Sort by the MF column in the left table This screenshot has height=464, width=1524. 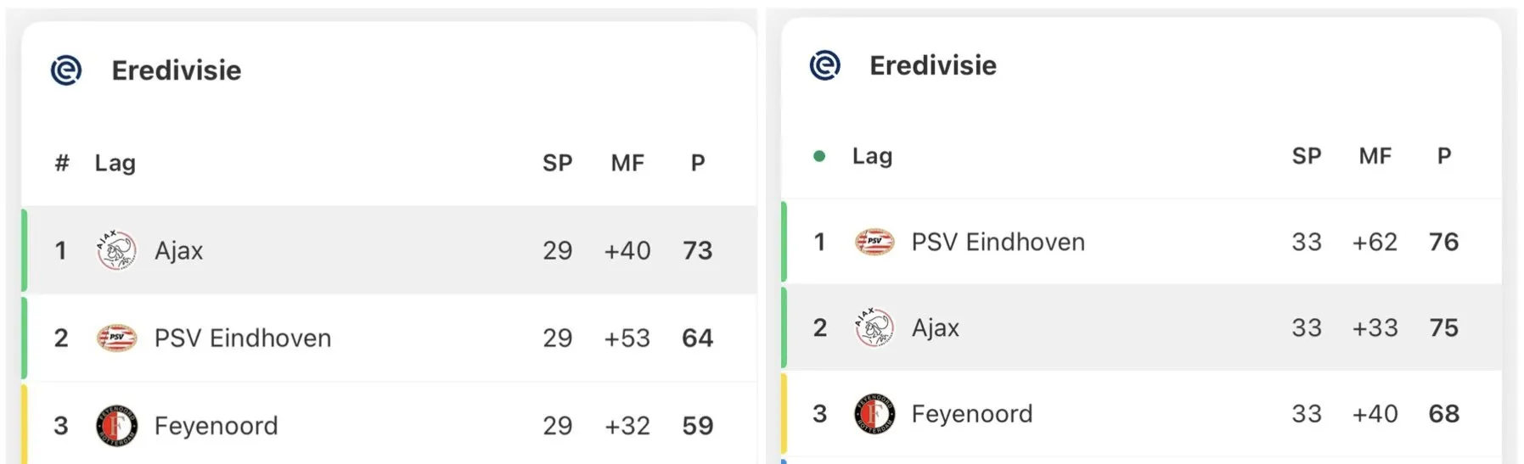(627, 163)
